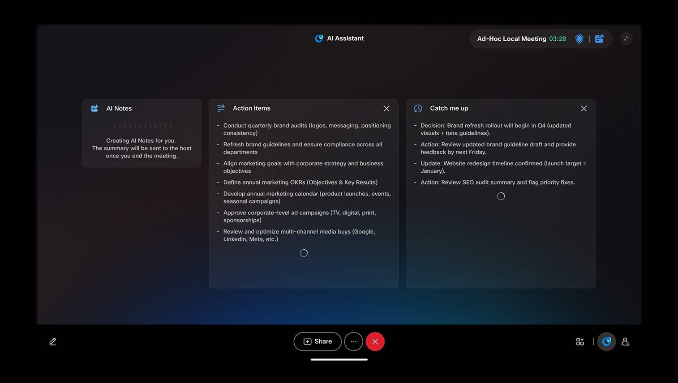Click the Catch me up header icon
678x383 pixels.
click(418, 108)
